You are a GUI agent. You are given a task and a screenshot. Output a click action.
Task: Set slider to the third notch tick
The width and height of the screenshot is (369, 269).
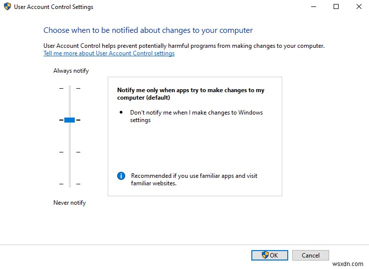coord(70,152)
